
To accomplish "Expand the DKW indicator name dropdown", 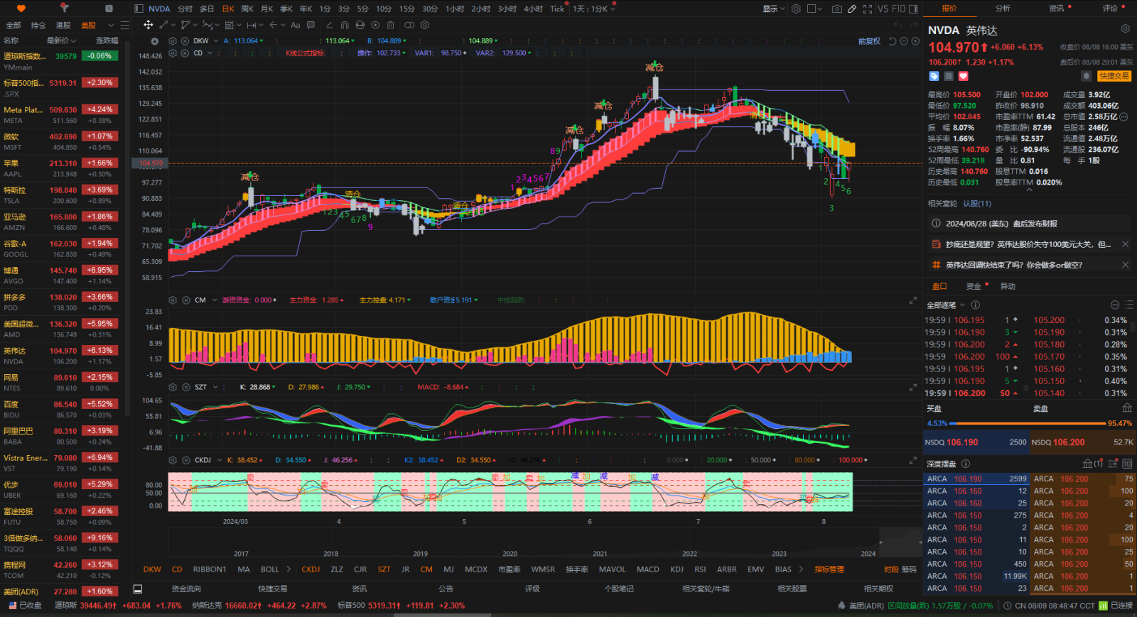I will (216, 41).
